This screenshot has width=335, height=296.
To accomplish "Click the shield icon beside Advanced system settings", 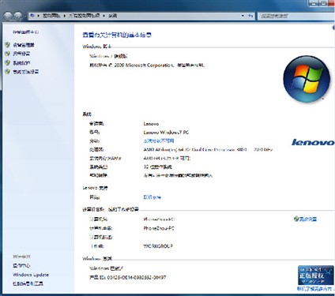I will pos(7,72).
